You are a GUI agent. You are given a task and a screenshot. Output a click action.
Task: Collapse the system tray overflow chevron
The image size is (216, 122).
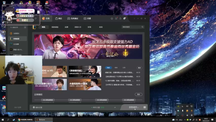185,120
